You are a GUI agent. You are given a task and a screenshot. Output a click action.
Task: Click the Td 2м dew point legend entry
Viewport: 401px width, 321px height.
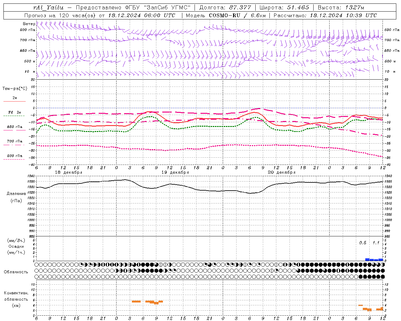pyautogui.click(x=15, y=112)
